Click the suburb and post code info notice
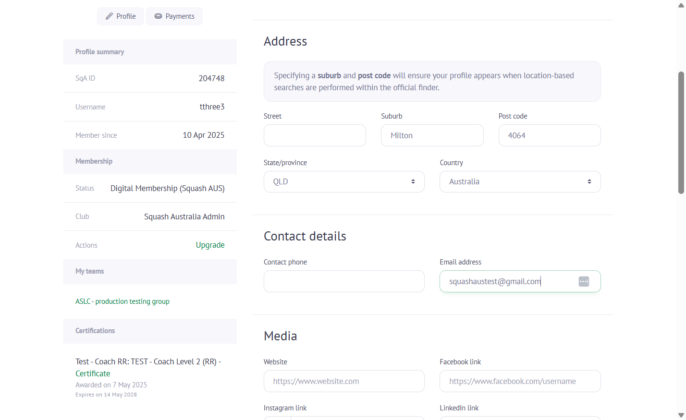This screenshot has height=420, width=686. tap(432, 82)
